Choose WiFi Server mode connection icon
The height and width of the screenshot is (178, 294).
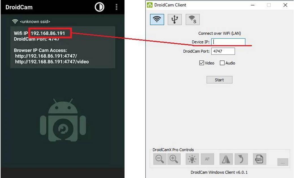[193, 19]
